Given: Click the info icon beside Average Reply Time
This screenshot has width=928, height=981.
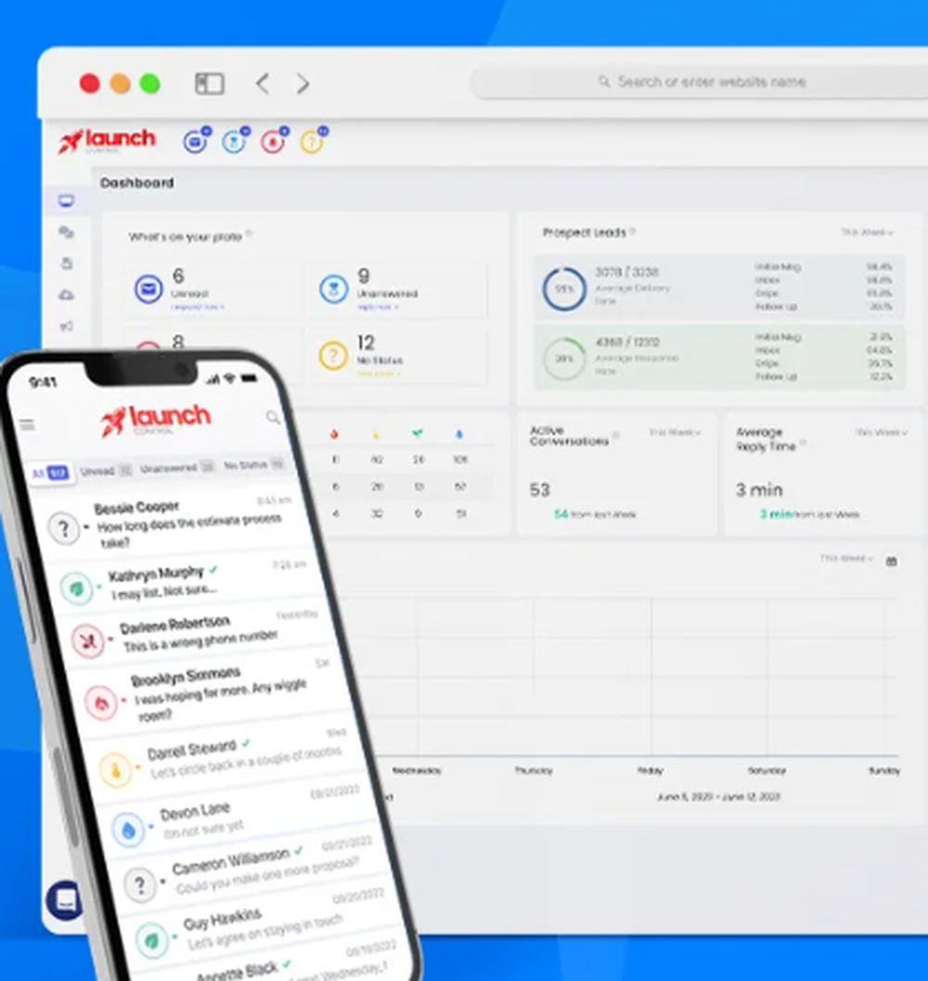Looking at the screenshot, I should (x=803, y=444).
